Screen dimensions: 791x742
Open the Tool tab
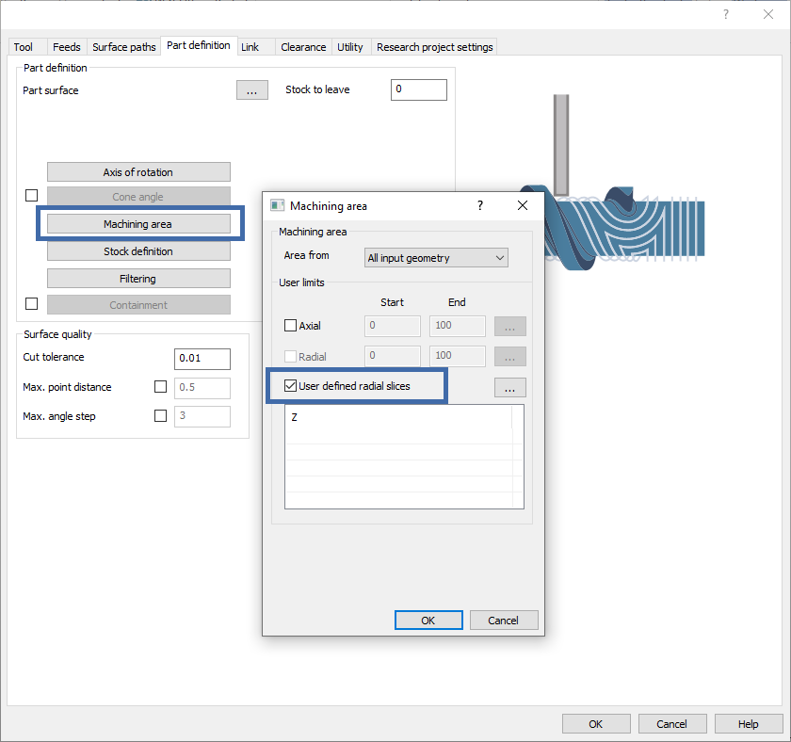(24, 47)
